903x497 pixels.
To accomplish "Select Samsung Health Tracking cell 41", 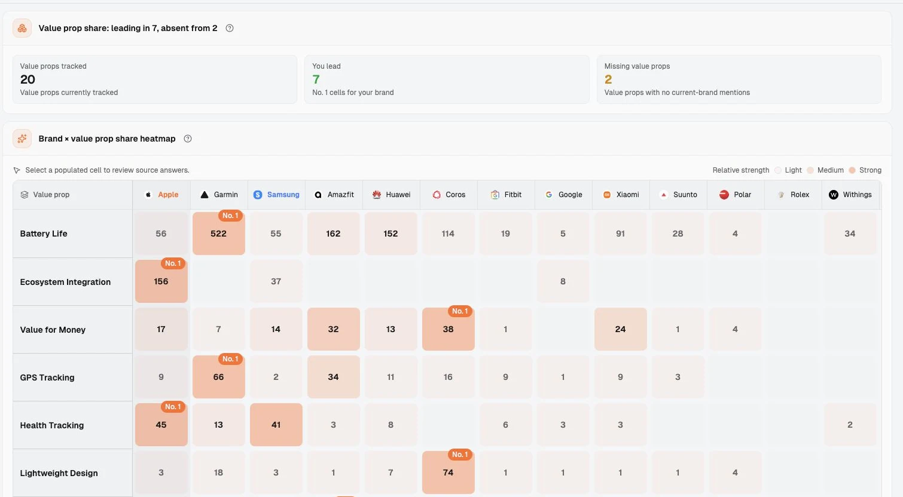I will (x=276, y=425).
